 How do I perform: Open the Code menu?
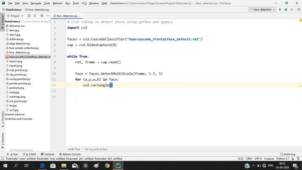coord(47,3)
